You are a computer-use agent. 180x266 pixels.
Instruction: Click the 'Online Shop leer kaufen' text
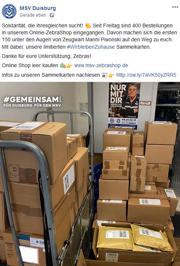tap(30, 65)
